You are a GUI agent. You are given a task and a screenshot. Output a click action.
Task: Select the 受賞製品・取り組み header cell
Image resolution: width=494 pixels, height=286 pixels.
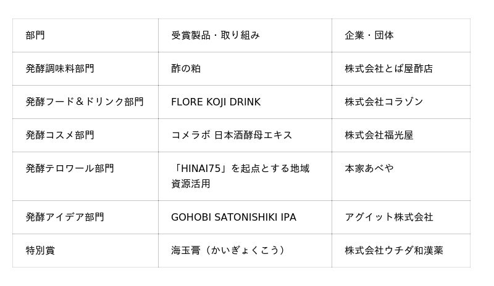click(x=245, y=36)
